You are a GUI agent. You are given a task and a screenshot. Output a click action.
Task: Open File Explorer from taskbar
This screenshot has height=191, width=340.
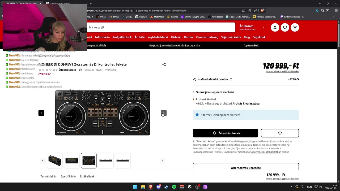pos(143,187)
